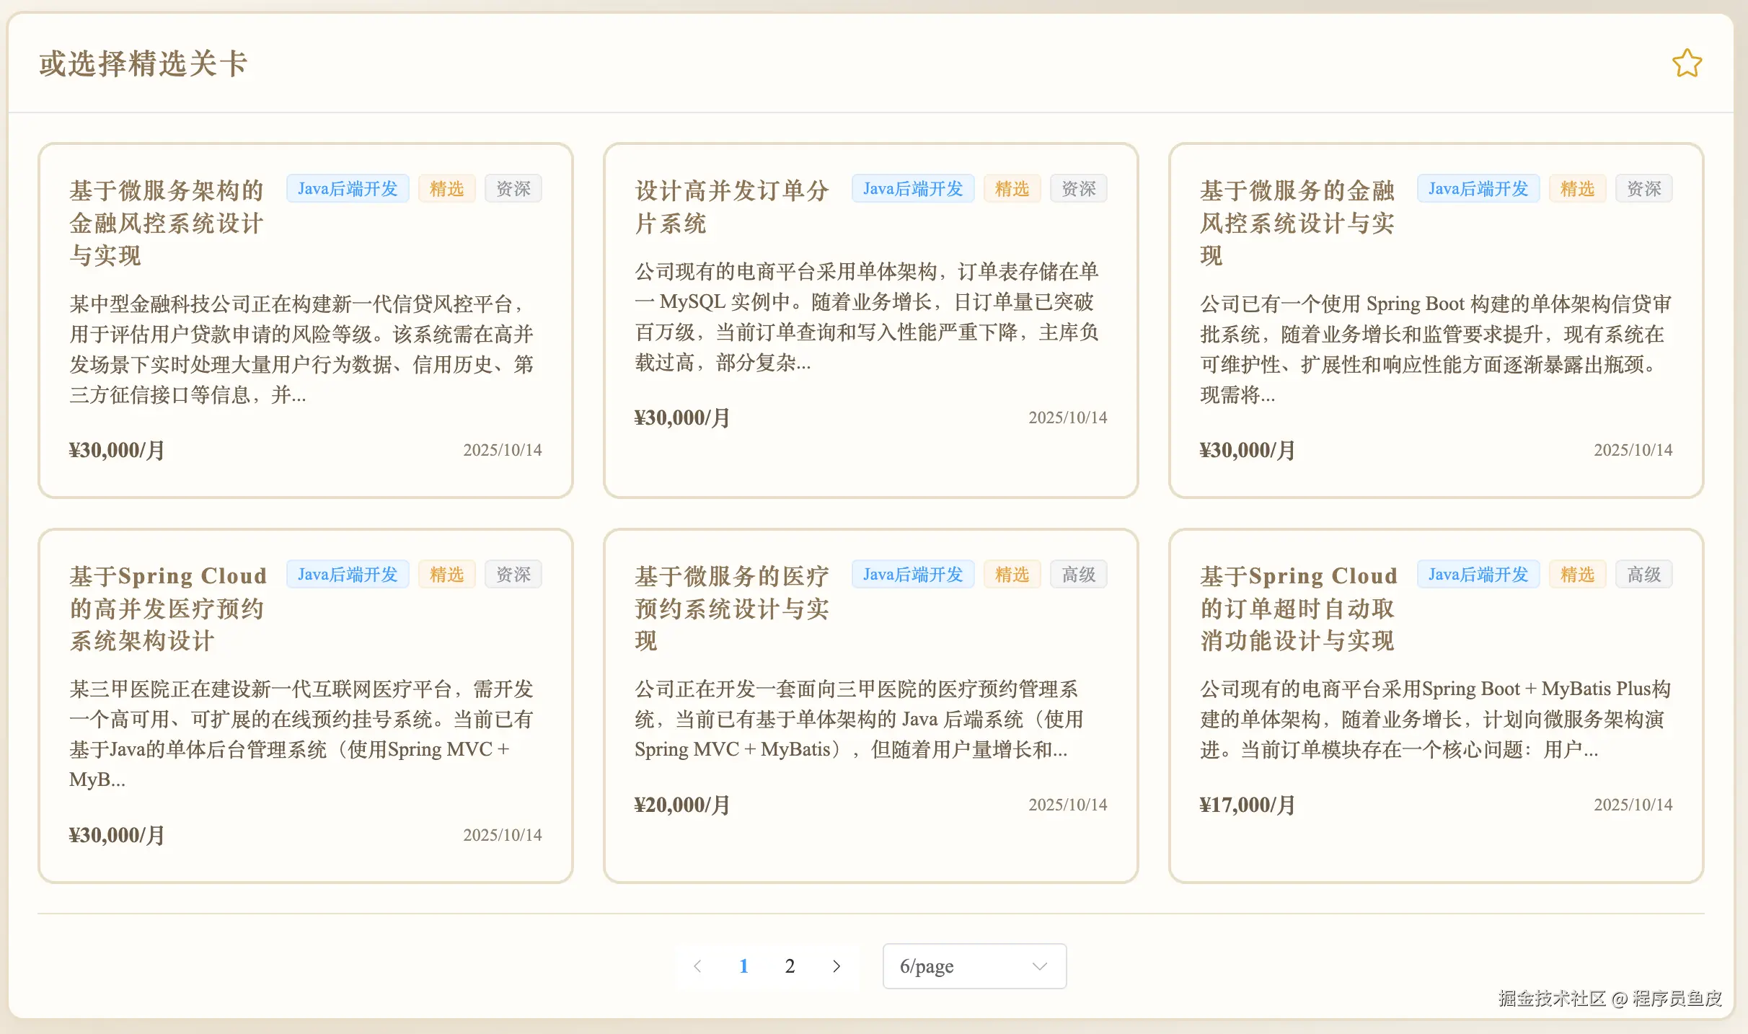Viewport: 1748px width, 1034px height.
Task: Select page 1 in pagination
Action: coord(743,966)
